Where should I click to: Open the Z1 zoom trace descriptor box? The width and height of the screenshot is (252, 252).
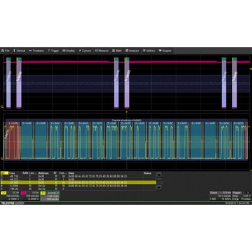click(50, 196)
